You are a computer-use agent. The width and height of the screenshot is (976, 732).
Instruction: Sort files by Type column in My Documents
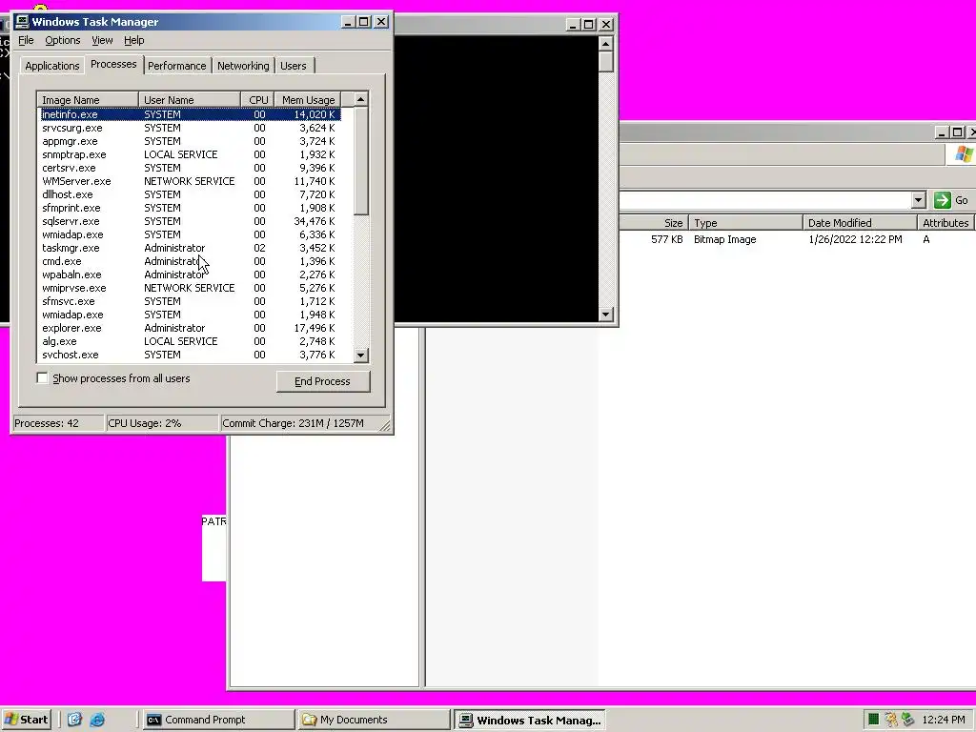(x=745, y=223)
